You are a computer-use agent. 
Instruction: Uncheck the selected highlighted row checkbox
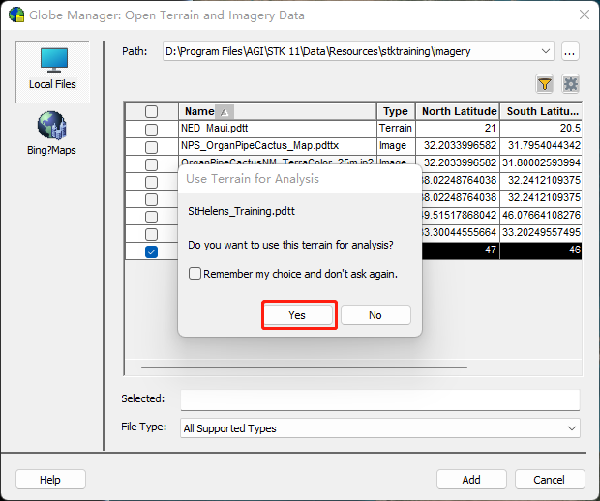coord(151,252)
